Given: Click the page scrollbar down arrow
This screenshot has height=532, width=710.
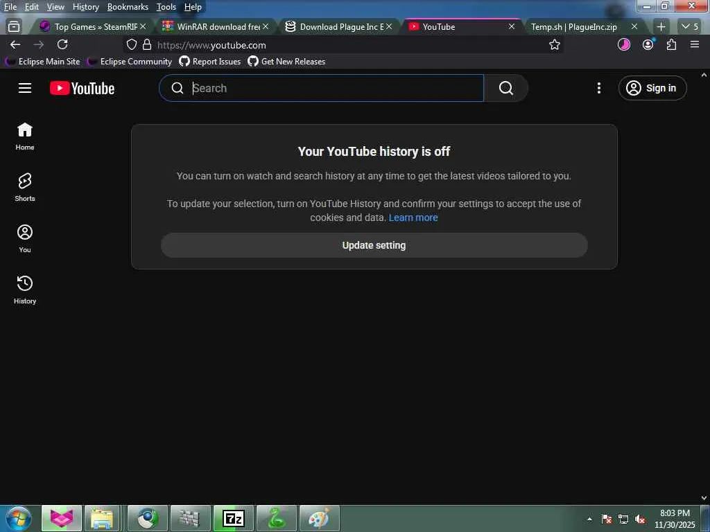Looking at the screenshot, I should tap(704, 498).
